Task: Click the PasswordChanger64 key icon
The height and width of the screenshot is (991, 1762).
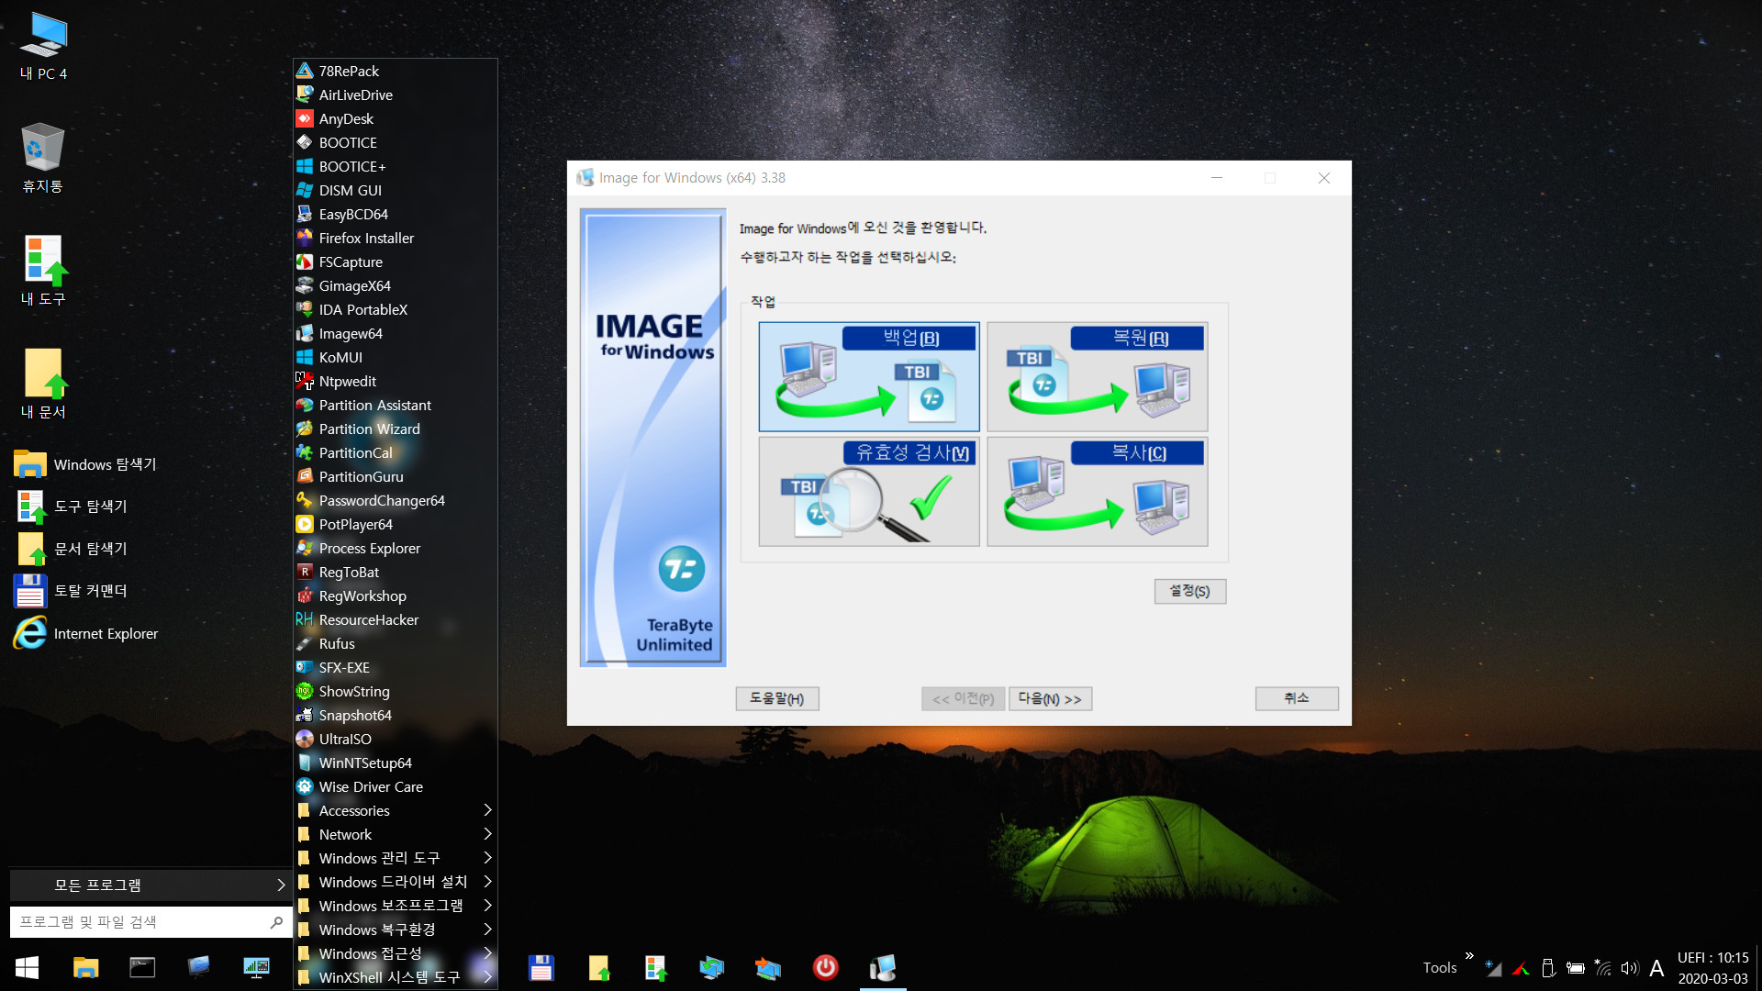Action: click(x=305, y=500)
